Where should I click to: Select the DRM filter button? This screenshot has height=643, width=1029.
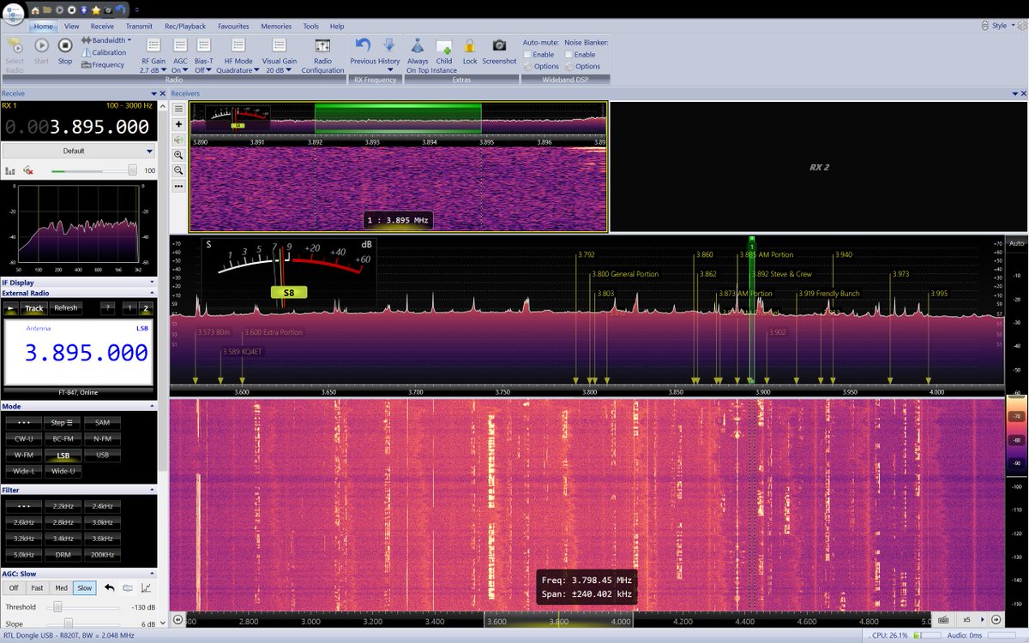click(63, 555)
